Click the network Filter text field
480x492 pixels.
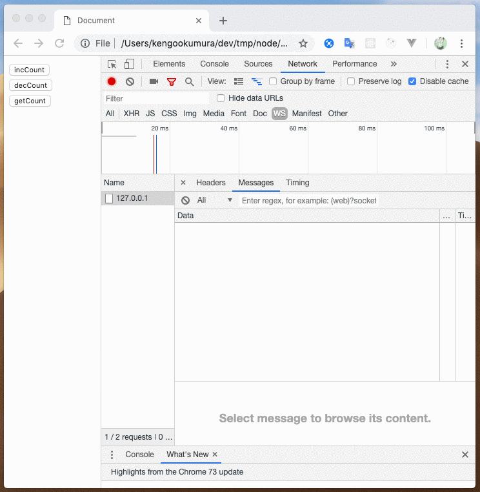pyautogui.click(x=156, y=99)
